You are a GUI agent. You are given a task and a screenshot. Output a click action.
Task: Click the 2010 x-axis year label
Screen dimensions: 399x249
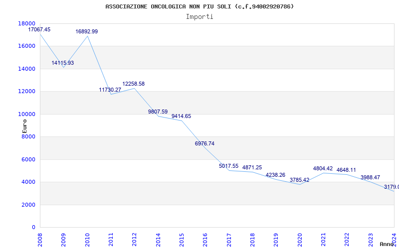pos(87,240)
